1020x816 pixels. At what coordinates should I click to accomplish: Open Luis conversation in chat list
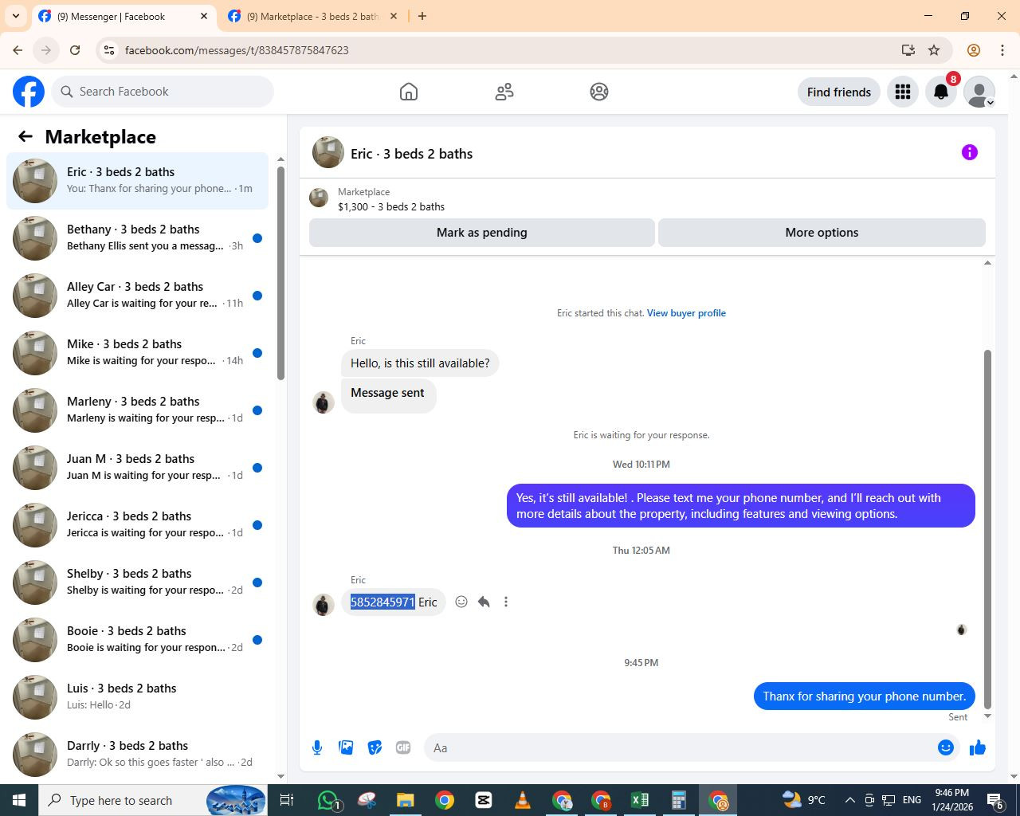(x=137, y=697)
